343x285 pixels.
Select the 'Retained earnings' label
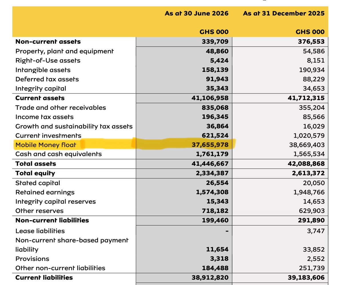pos(45,193)
